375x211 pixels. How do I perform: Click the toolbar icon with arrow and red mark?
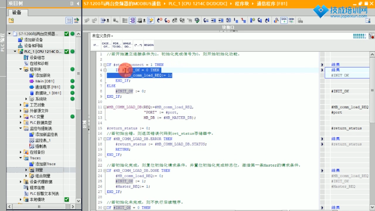160,21
